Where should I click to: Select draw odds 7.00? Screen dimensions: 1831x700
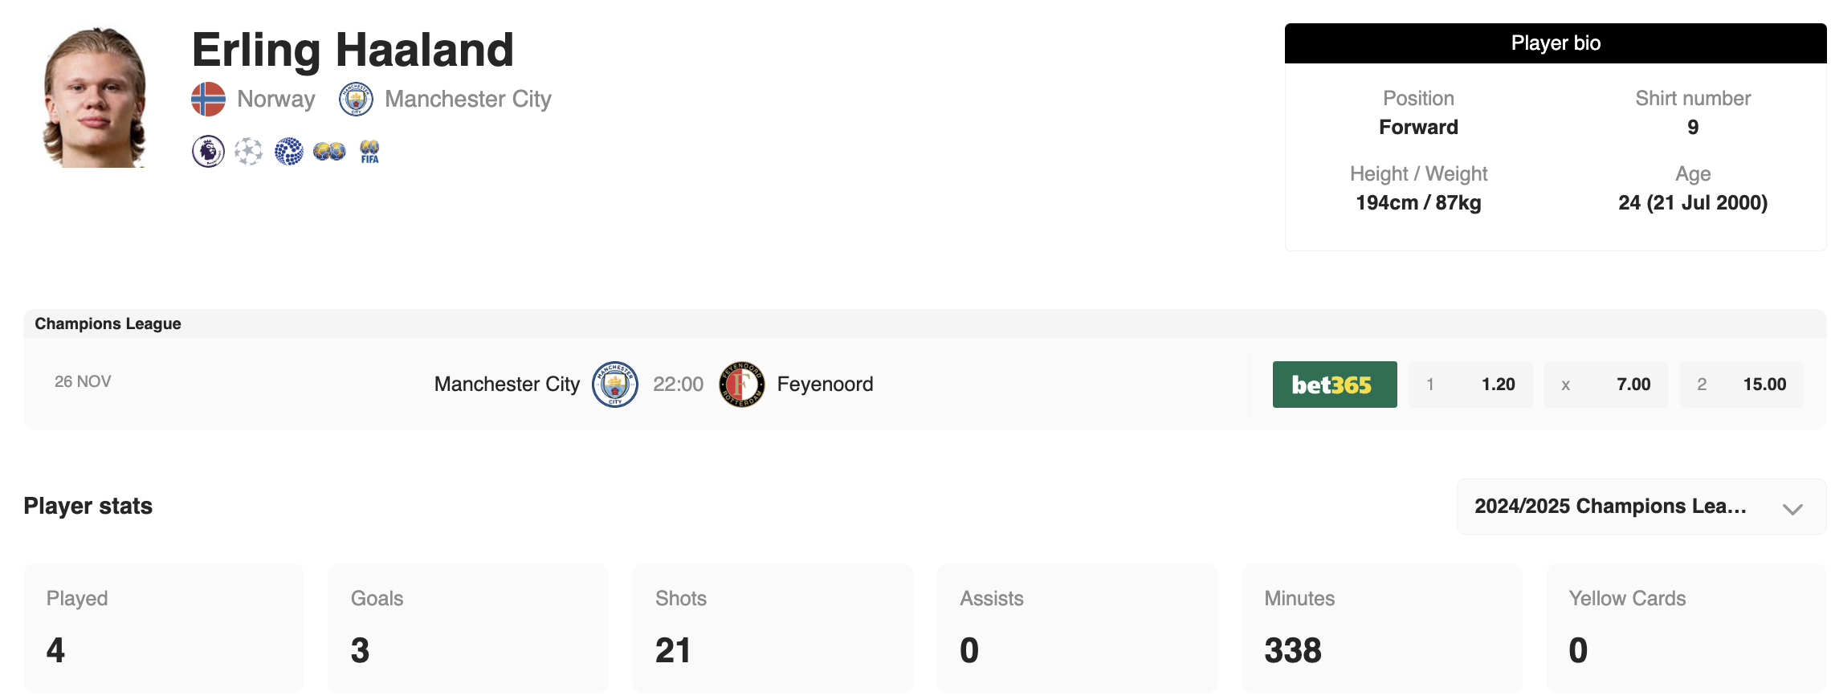click(x=1606, y=385)
